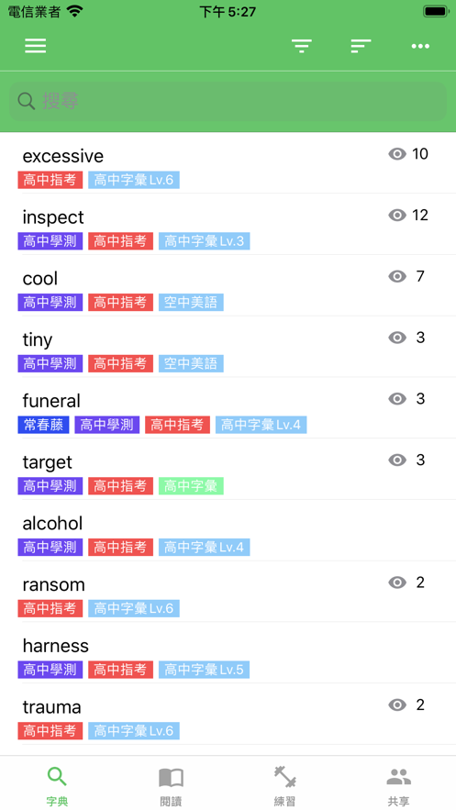This screenshot has height=810, width=456.
Task: Tap the eye icon next to inspect
Action: 397,216
